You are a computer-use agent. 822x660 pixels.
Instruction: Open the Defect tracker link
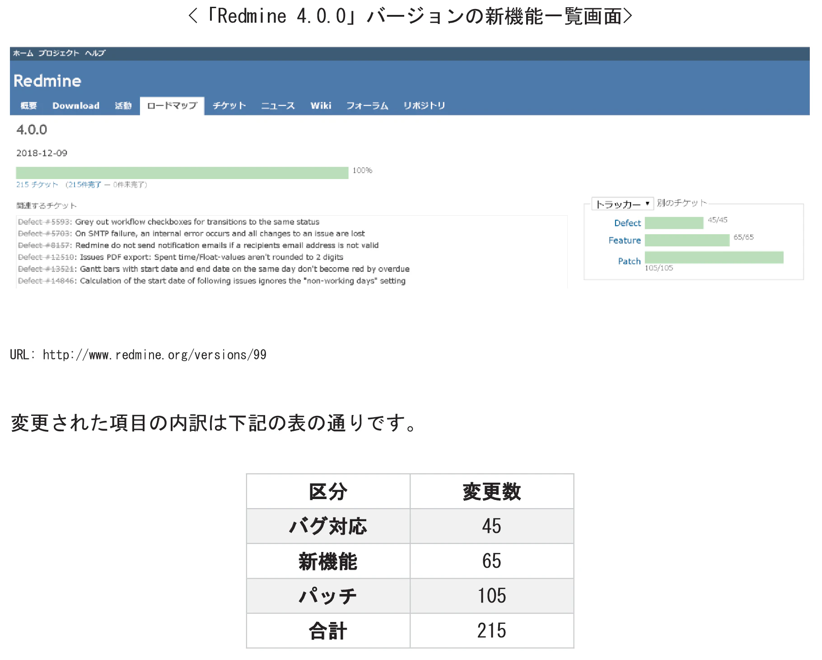click(627, 223)
